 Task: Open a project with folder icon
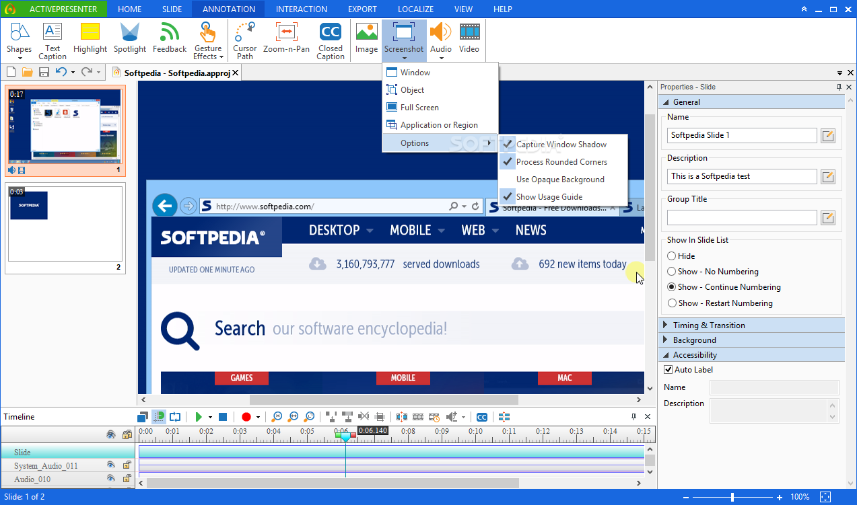(28, 72)
